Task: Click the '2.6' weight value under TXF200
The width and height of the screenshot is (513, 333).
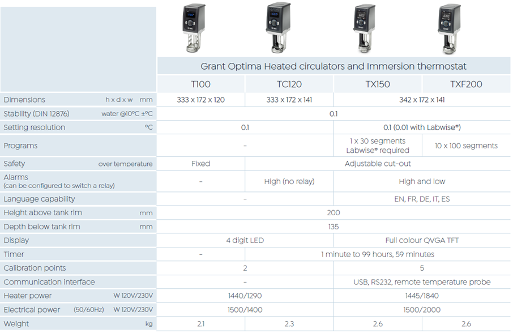Action: tap(466, 324)
